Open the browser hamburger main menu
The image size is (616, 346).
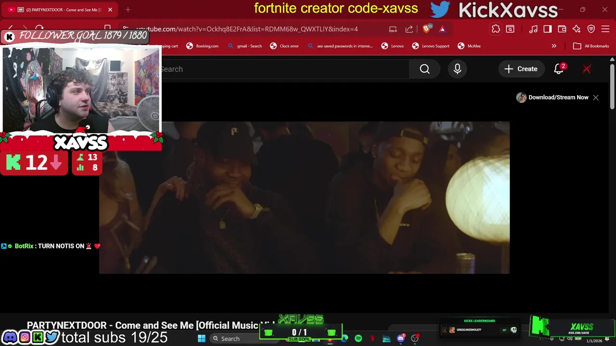click(x=605, y=29)
